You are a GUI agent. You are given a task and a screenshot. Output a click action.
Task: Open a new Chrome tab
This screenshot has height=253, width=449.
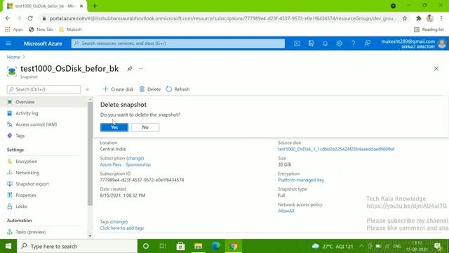click(x=95, y=6)
